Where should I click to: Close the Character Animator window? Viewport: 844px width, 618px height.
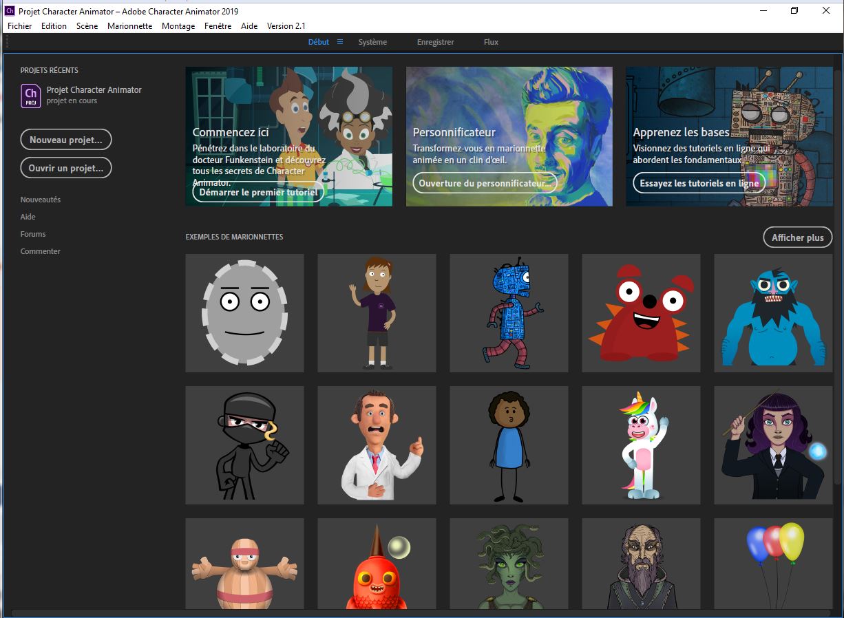click(826, 10)
